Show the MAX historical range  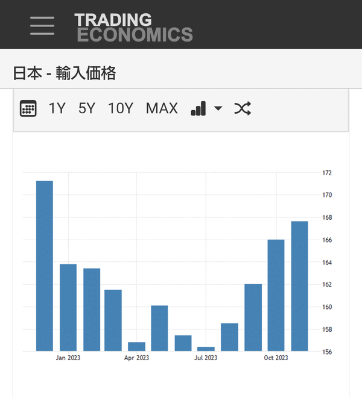point(162,108)
